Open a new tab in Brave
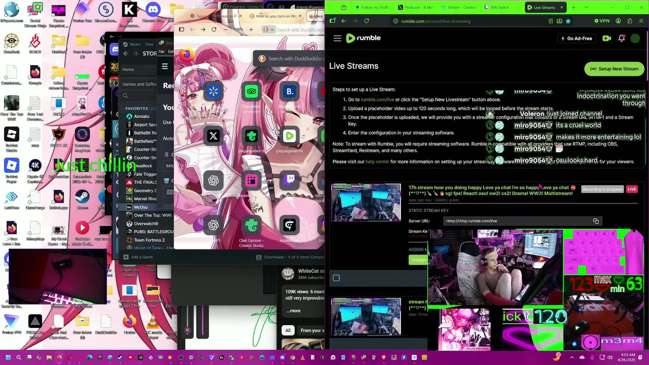Image resolution: width=649 pixels, height=365 pixels. tap(573, 8)
